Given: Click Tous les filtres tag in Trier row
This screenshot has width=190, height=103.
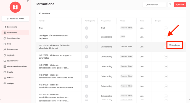Looking at the screenshot, I should [126, 28].
